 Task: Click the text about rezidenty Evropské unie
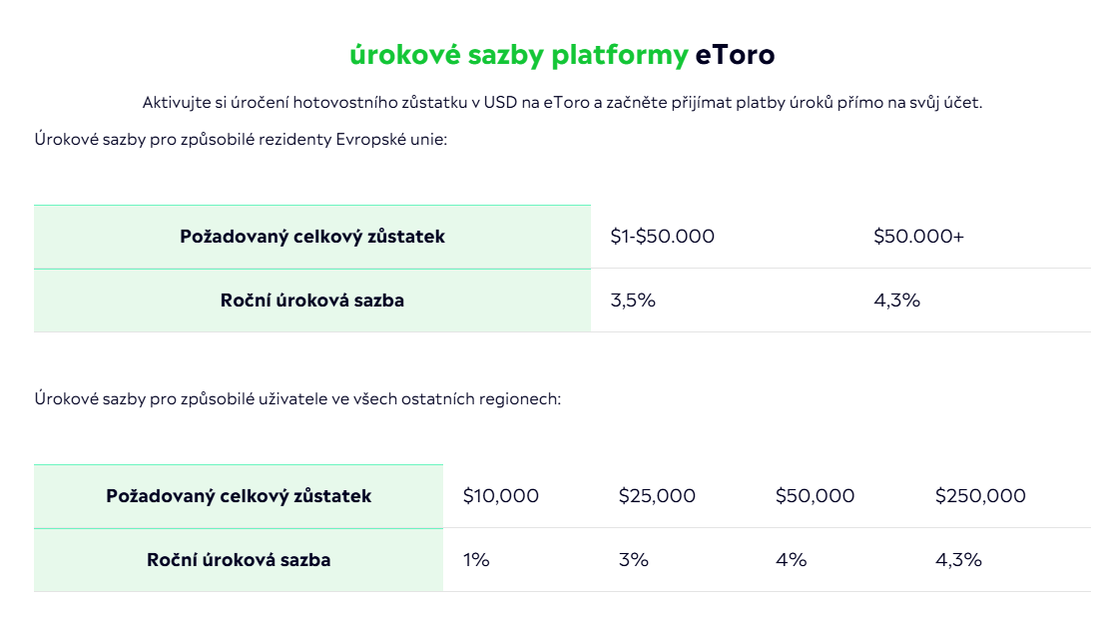tap(241, 139)
